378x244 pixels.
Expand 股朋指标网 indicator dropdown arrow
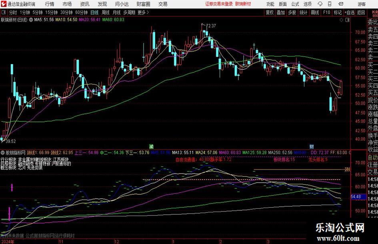[x=2, y=153]
